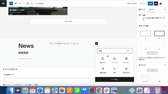Click the プレビュー preview link
168x94 pixels.
(x=143, y=3)
